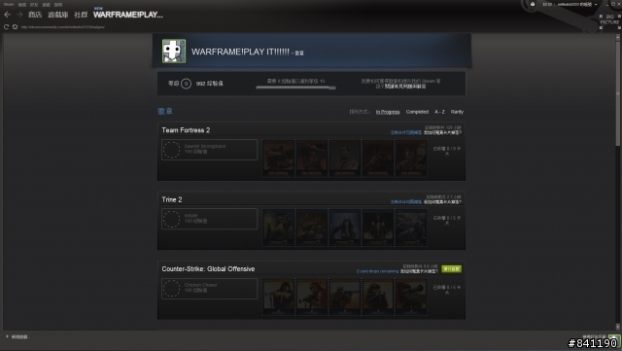
Task: Click the profile avatar image
Action: (174, 51)
